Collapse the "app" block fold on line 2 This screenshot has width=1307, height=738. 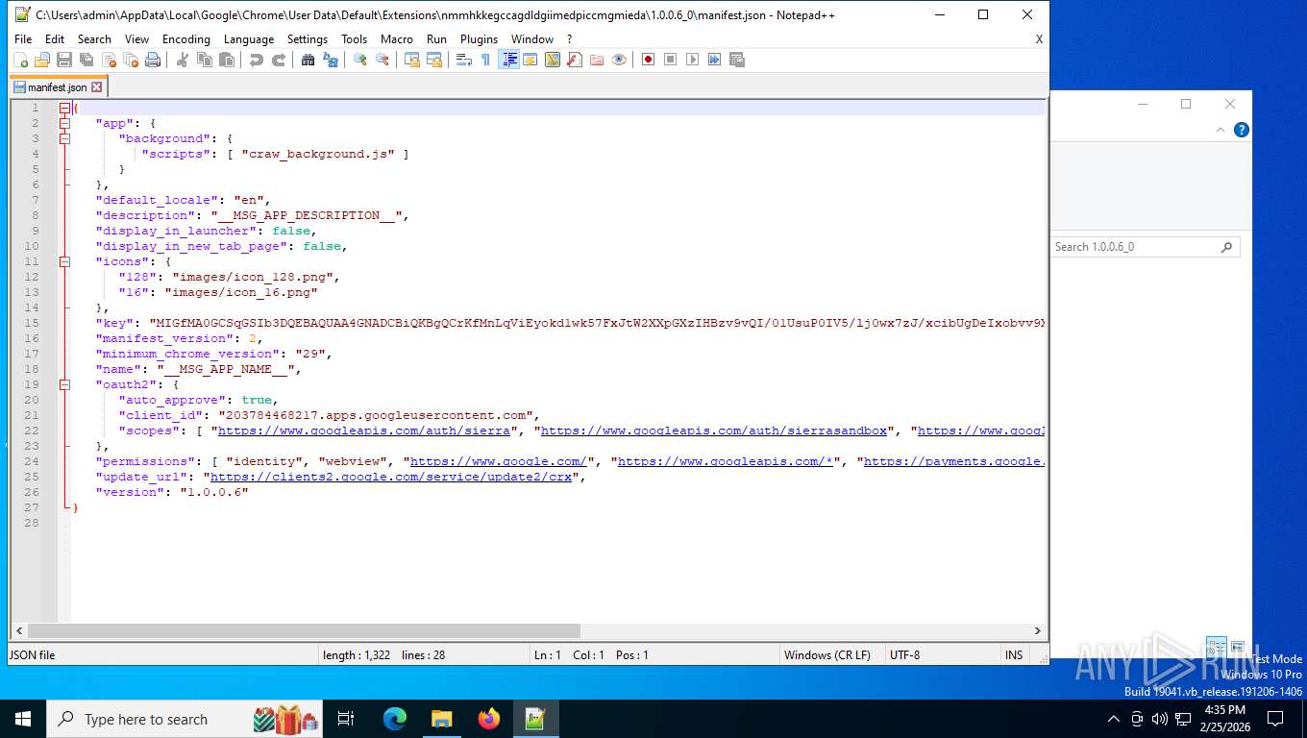click(64, 123)
